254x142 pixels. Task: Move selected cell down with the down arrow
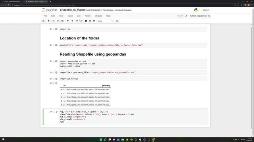[x=72, y=21]
